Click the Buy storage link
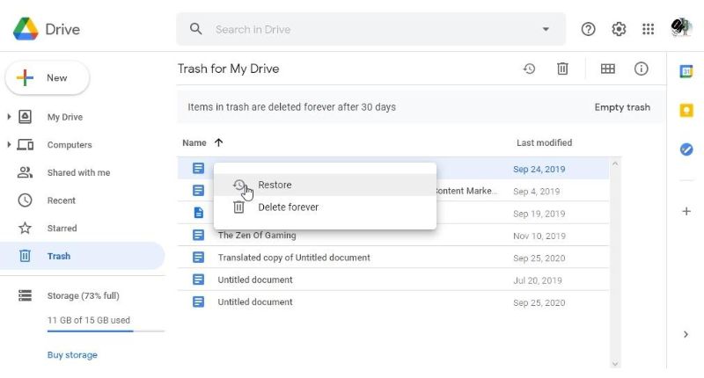 tap(72, 355)
